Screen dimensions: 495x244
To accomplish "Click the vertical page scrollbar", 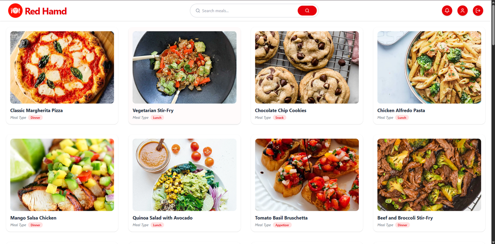I will (x=493, y=122).
